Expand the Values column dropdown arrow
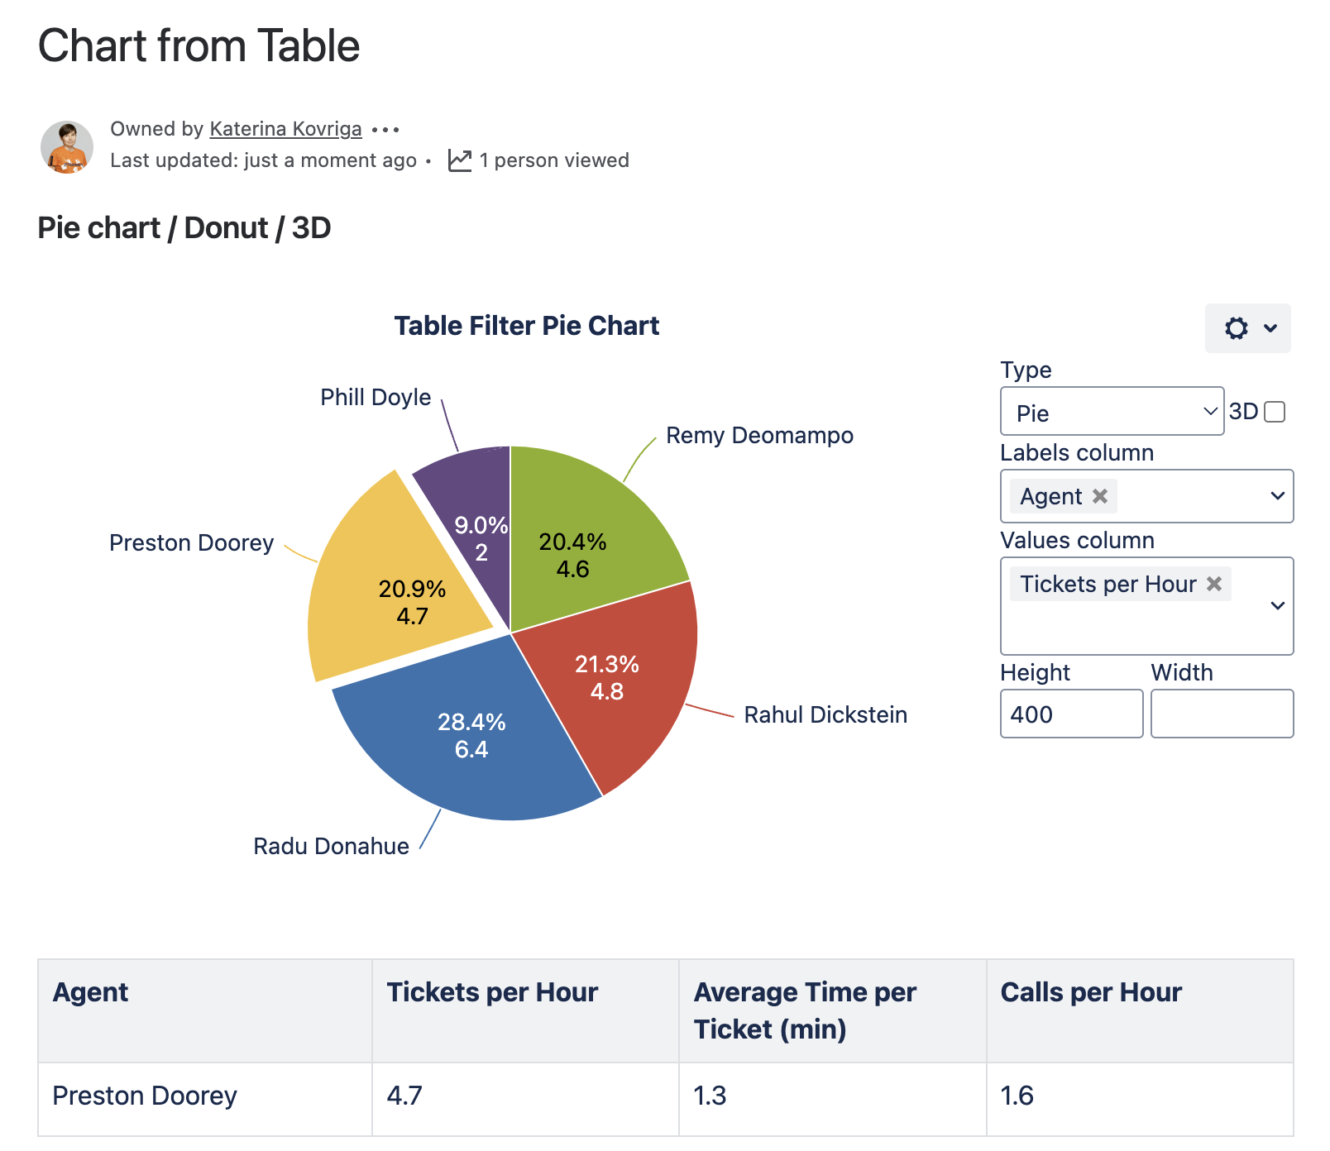Viewport: 1330px width, 1151px height. pos(1277,606)
